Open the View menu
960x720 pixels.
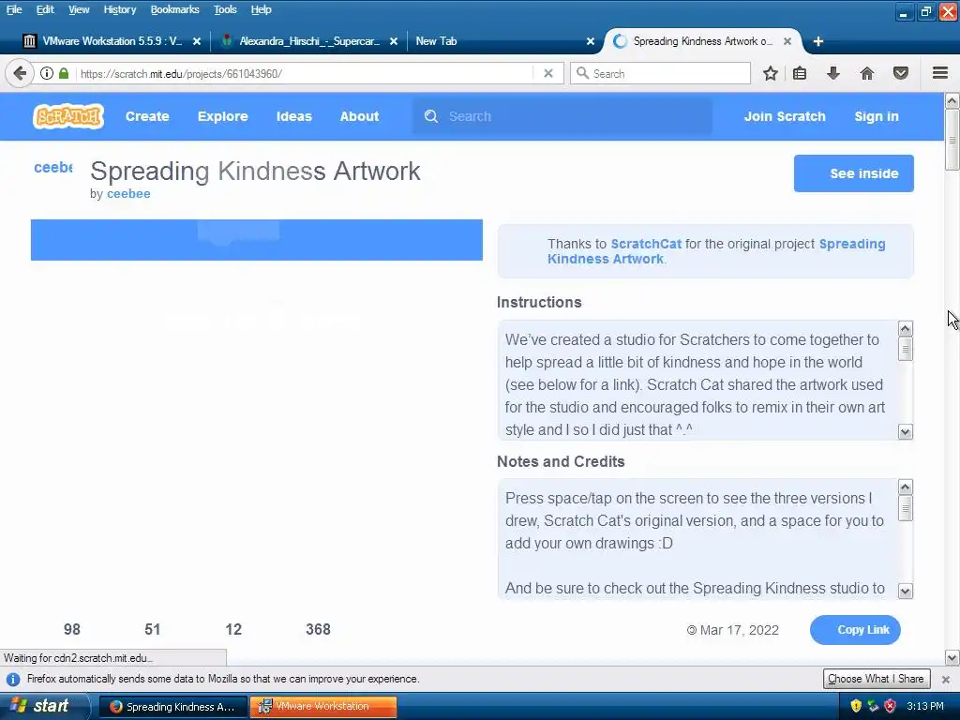(79, 9)
